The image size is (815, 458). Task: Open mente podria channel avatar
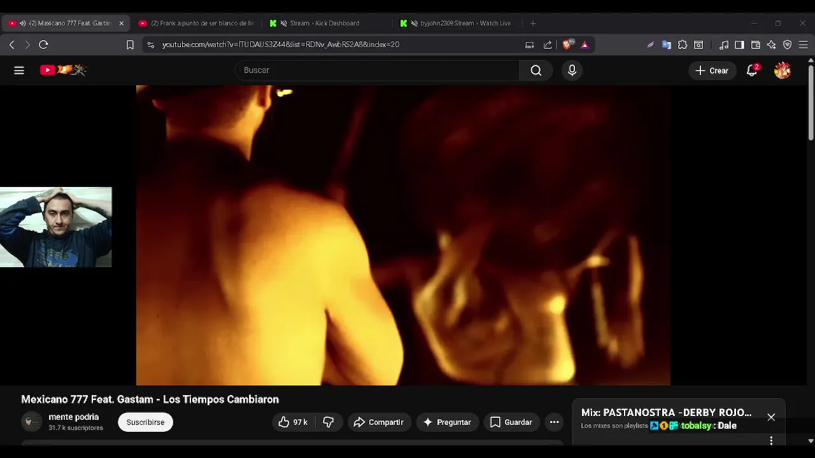click(x=31, y=422)
